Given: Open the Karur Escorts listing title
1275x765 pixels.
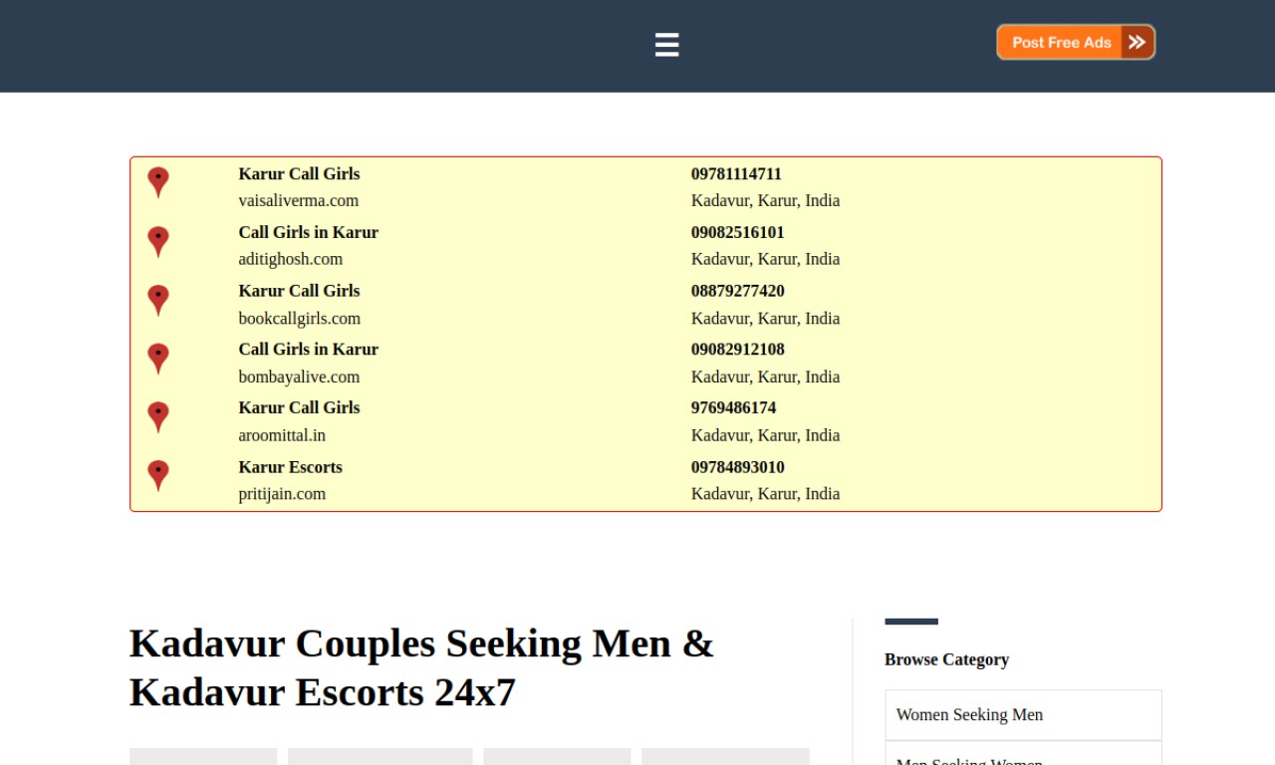Looking at the screenshot, I should tap(290, 467).
